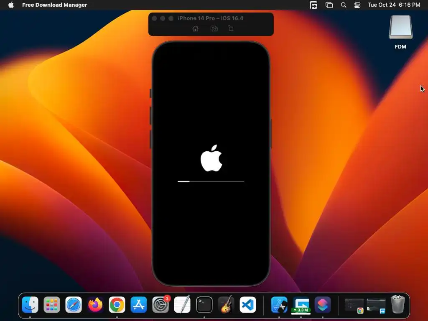The image size is (428, 321).
Task: Open System Settings from the Dock
Action: point(160,305)
